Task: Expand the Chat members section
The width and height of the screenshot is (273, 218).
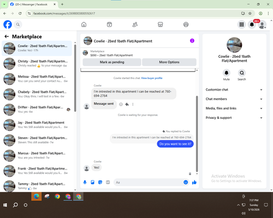Action: (234, 99)
